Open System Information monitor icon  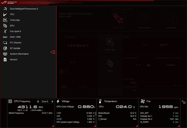click(x=5, y=54)
